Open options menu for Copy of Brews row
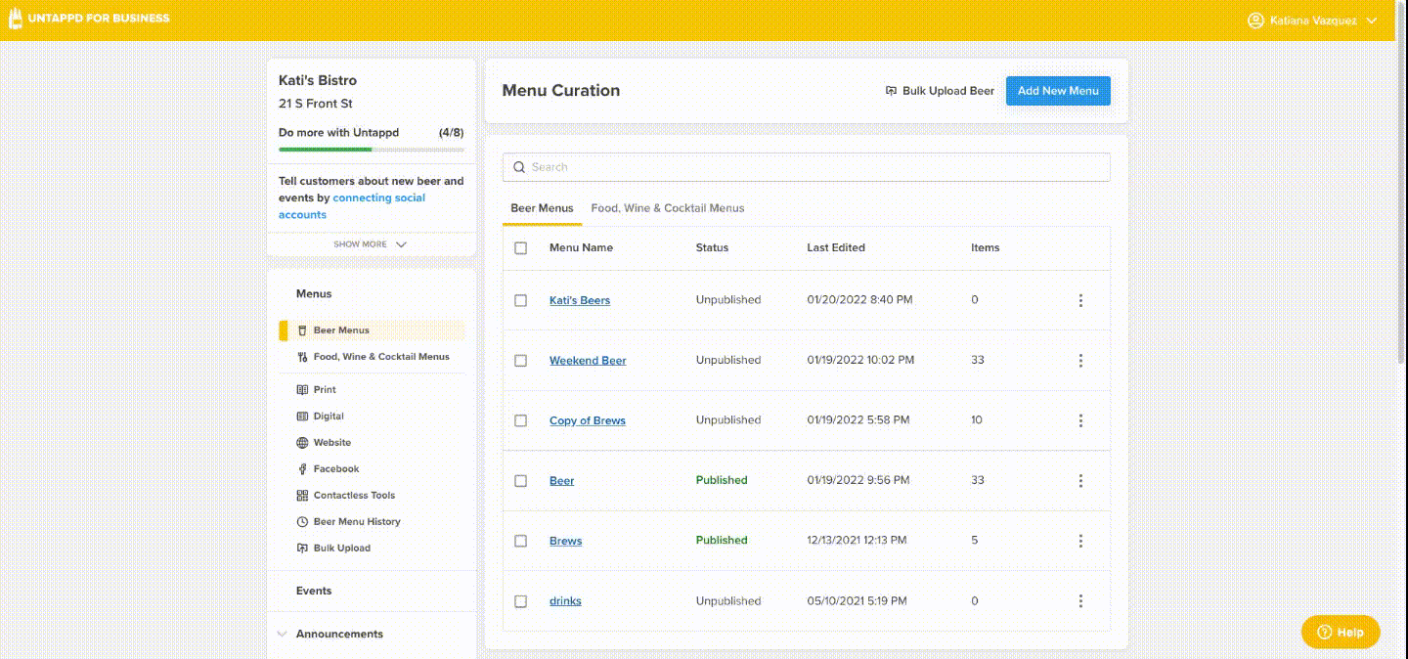Image resolution: width=1408 pixels, height=659 pixels. click(x=1080, y=420)
